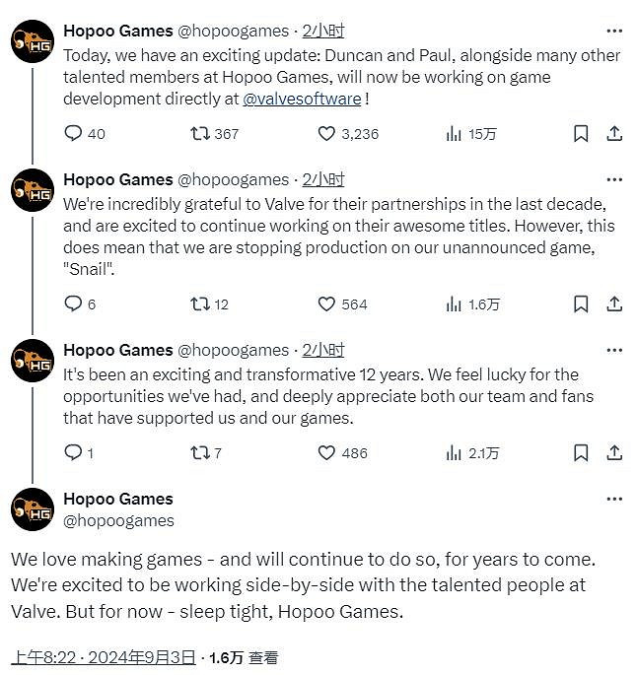
Task: Reply to the tweet mentioning "Snail"
Action: 74,304
